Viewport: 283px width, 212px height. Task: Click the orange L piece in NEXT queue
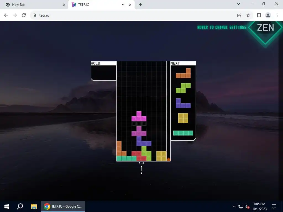pyautogui.click(x=183, y=73)
